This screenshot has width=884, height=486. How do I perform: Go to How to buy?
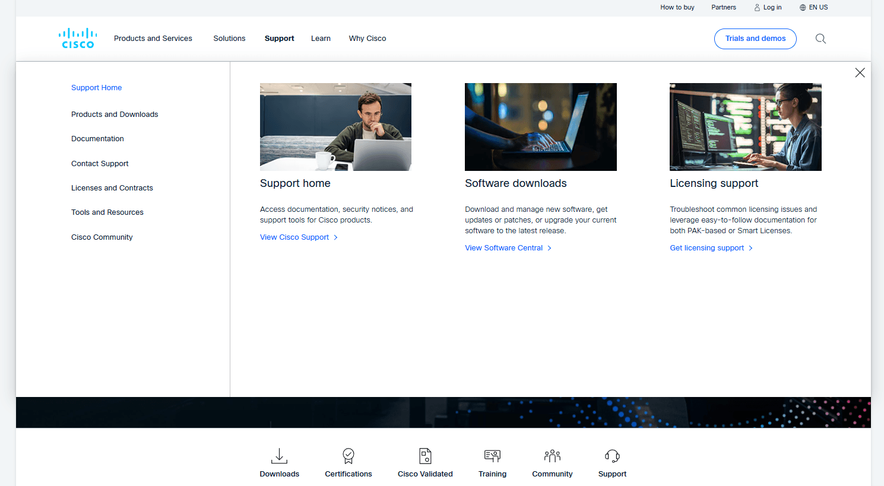click(x=677, y=8)
